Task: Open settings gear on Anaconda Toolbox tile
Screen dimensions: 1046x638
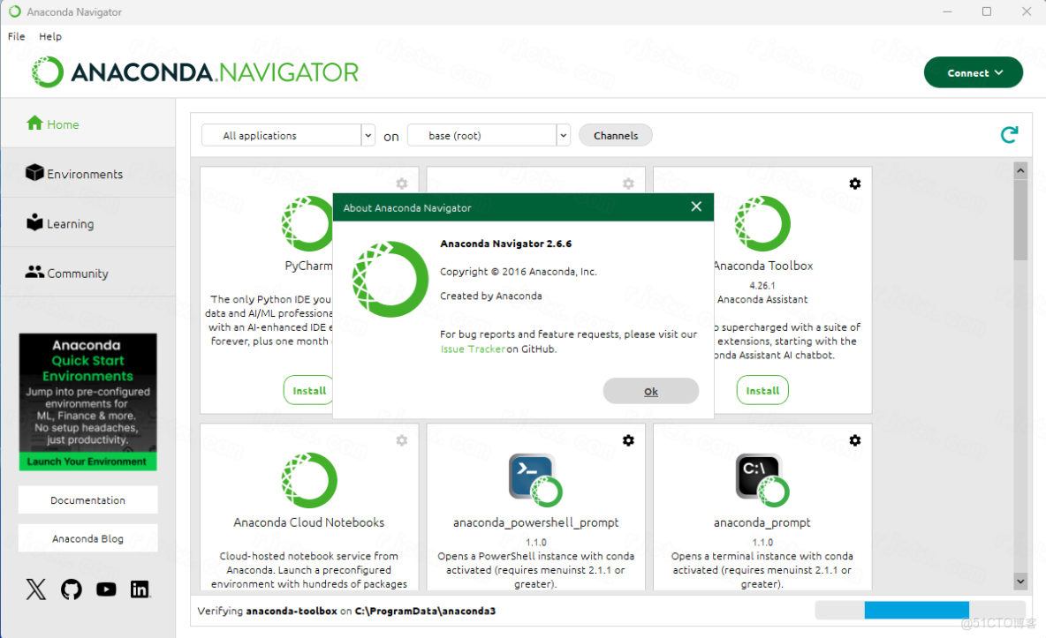Action: point(854,184)
